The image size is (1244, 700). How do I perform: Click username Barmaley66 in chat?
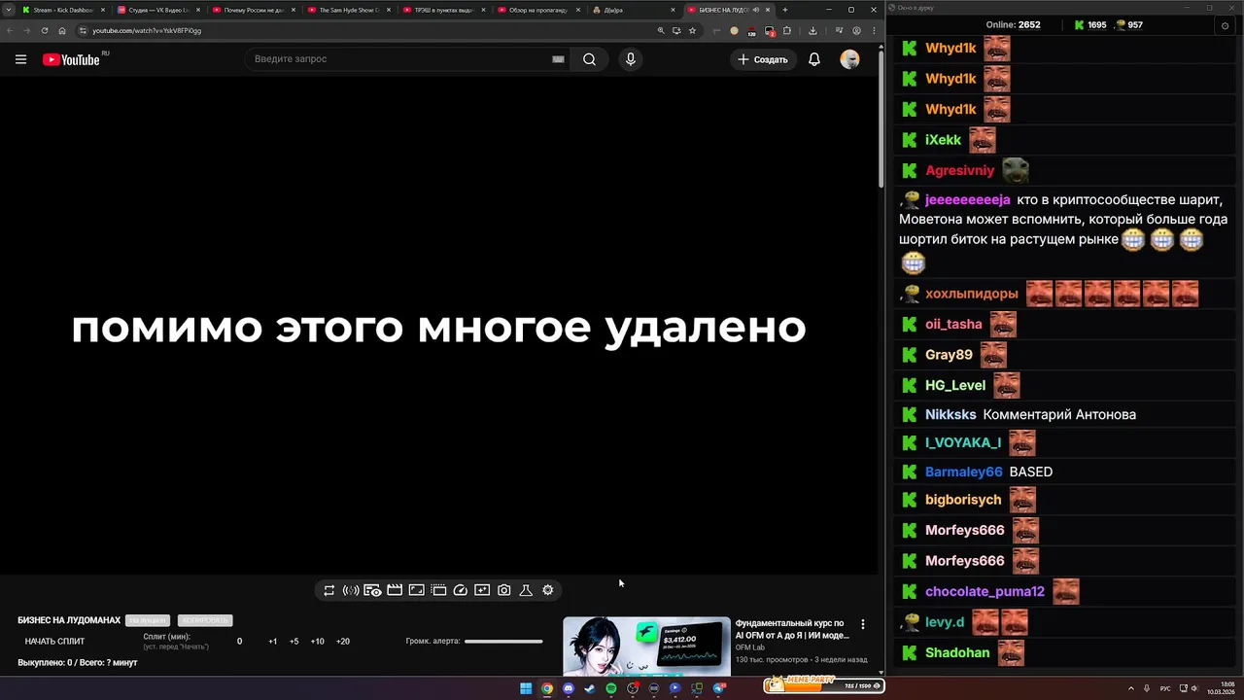click(964, 472)
